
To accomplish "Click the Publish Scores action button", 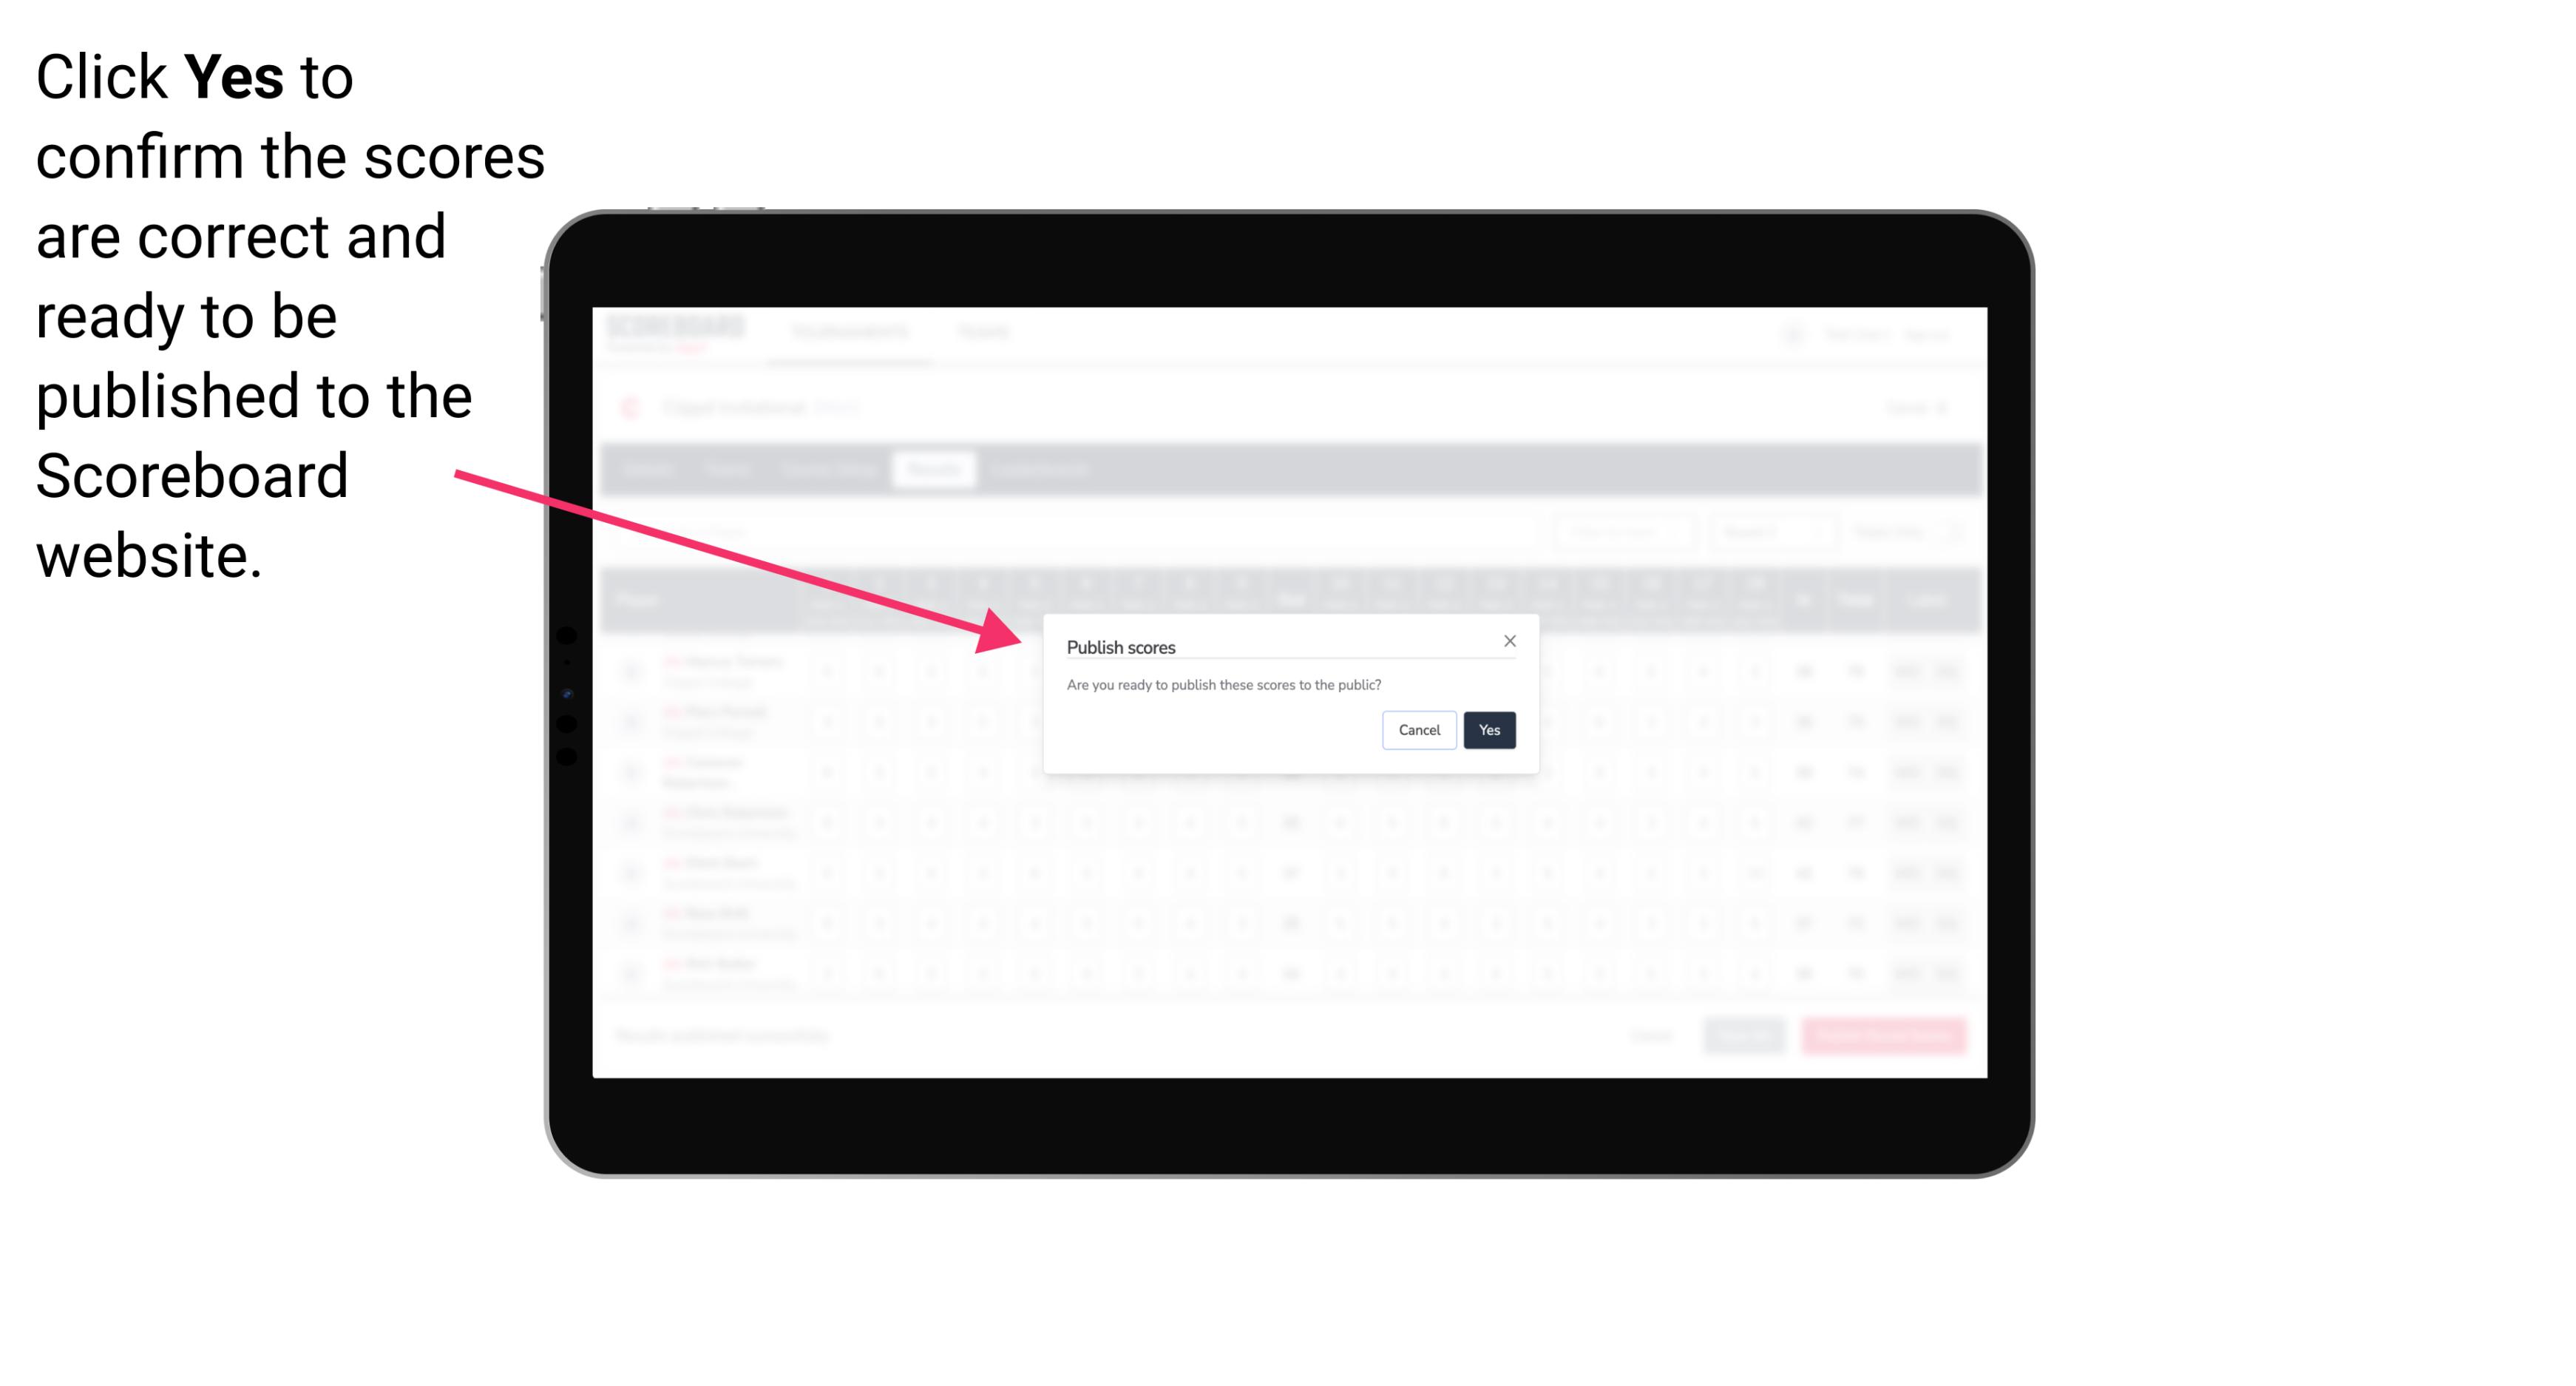I will (1486, 729).
